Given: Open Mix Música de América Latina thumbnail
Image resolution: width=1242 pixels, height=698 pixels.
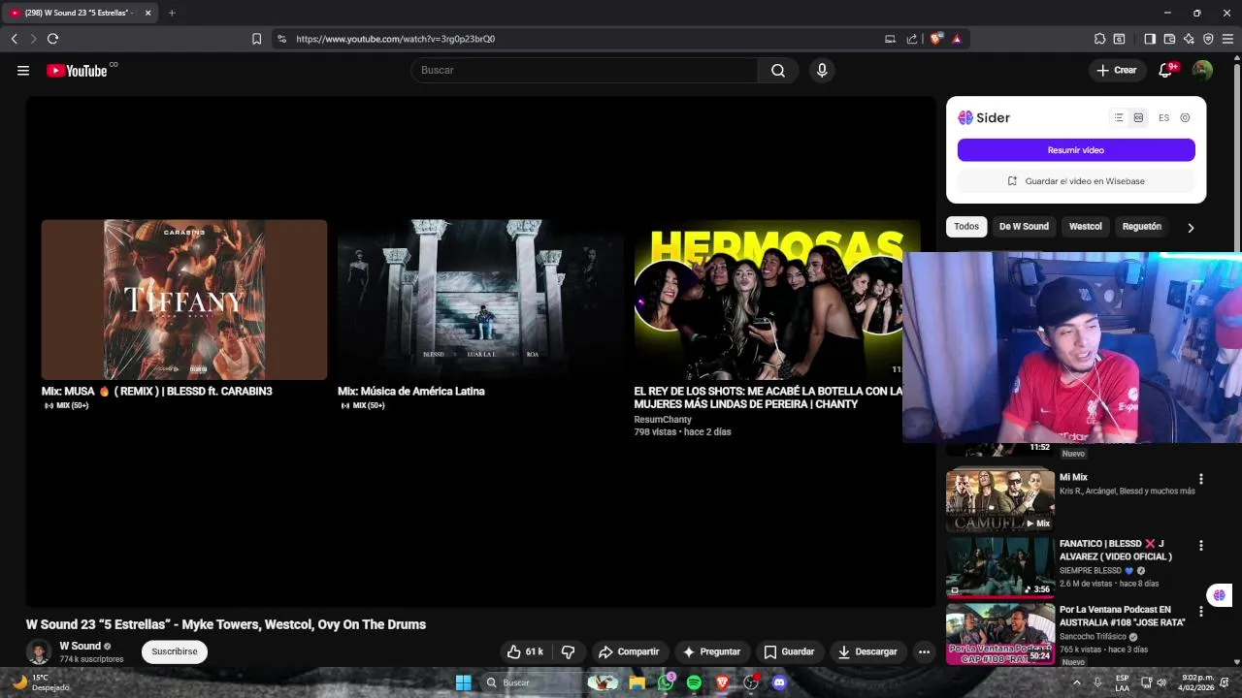Looking at the screenshot, I should pyautogui.click(x=480, y=300).
